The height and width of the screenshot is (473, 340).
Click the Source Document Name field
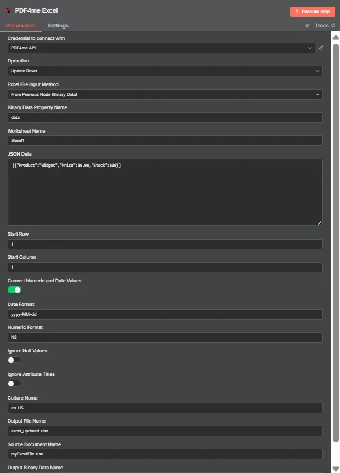tap(165, 454)
